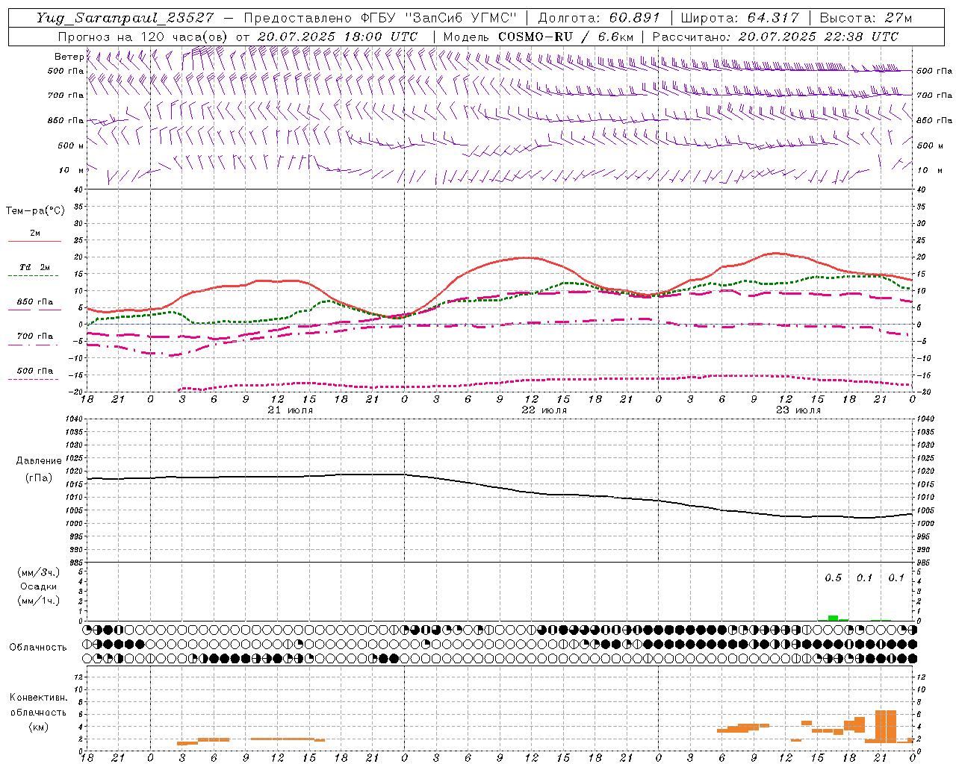Image resolution: width=956 pixels, height=764 pixels.
Task: Click the 22 июля date label
Action: point(544,410)
